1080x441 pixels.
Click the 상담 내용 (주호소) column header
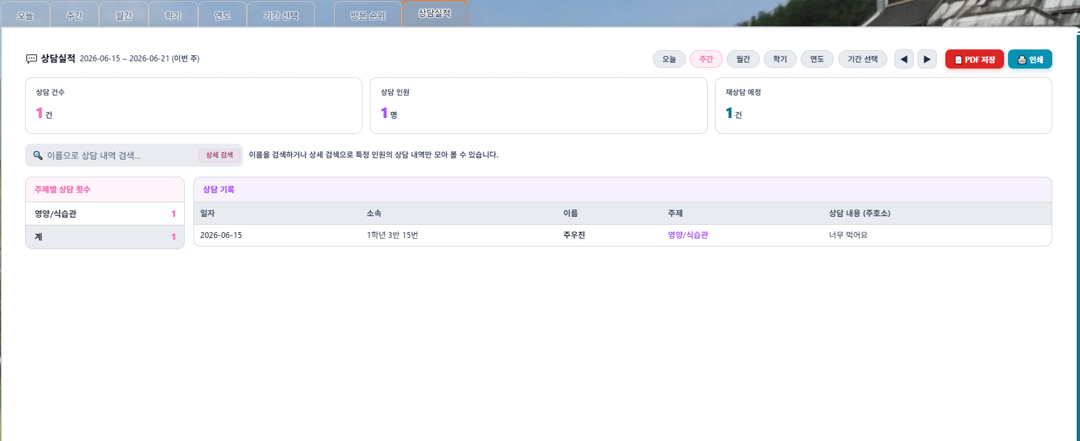click(x=860, y=214)
